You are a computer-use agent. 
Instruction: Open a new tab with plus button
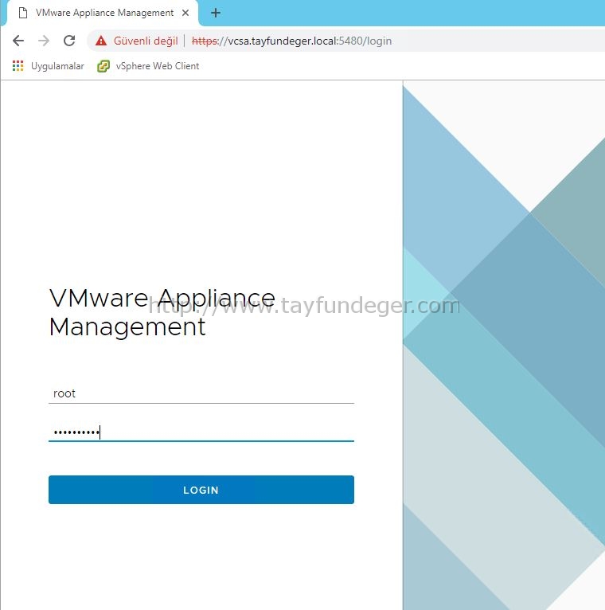[x=216, y=13]
